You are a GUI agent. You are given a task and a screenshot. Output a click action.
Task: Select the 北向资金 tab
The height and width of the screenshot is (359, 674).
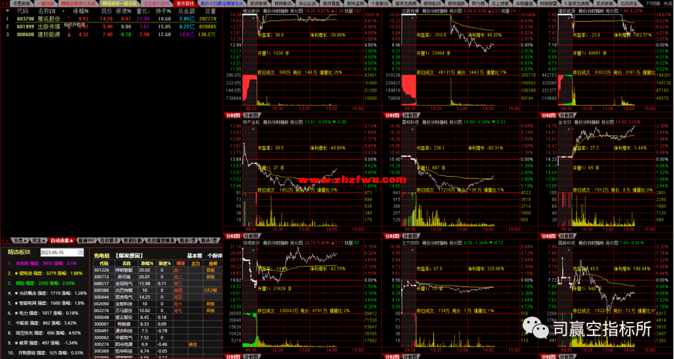tap(629, 3)
